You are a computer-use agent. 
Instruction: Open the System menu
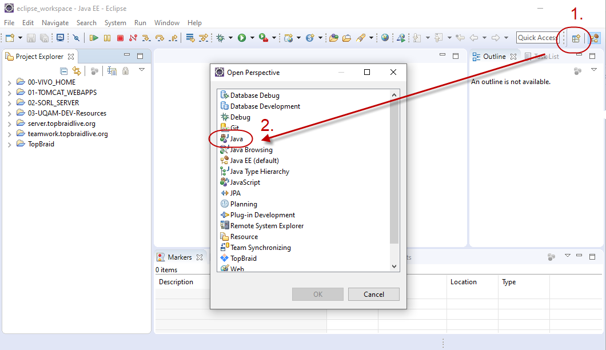(x=115, y=23)
